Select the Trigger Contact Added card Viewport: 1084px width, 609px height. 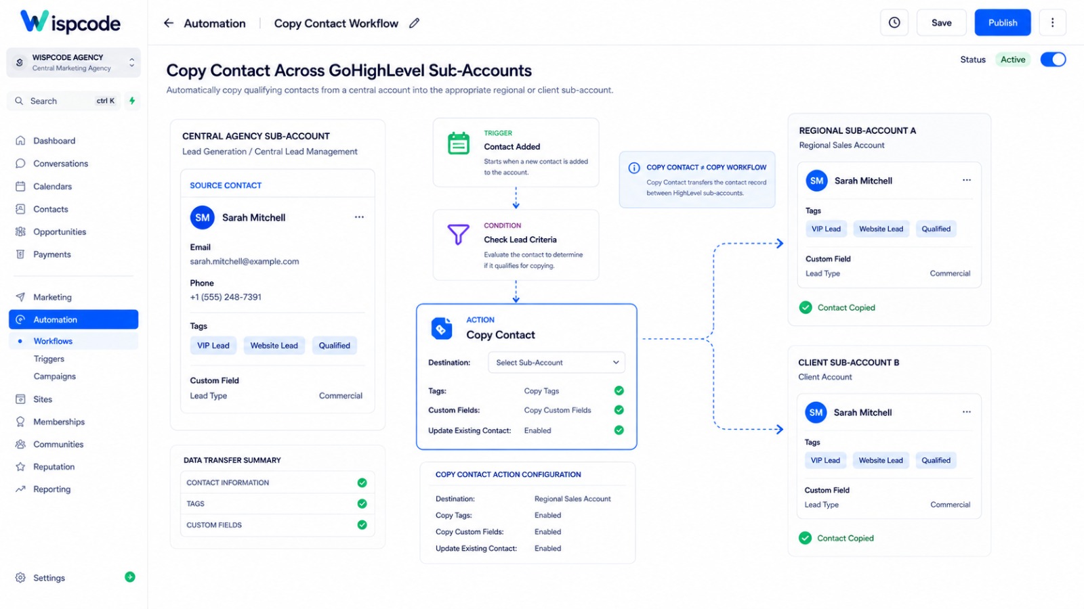[x=516, y=153]
